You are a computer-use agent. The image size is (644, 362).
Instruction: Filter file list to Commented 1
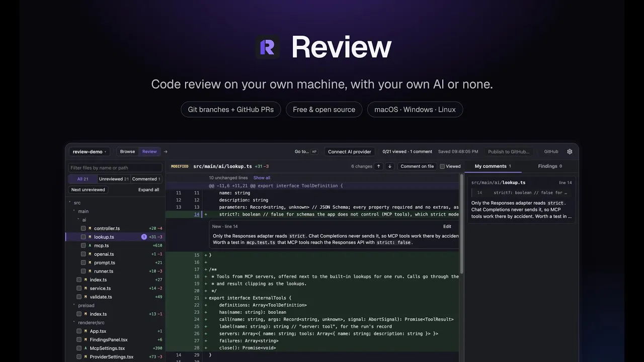pos(146,179)
